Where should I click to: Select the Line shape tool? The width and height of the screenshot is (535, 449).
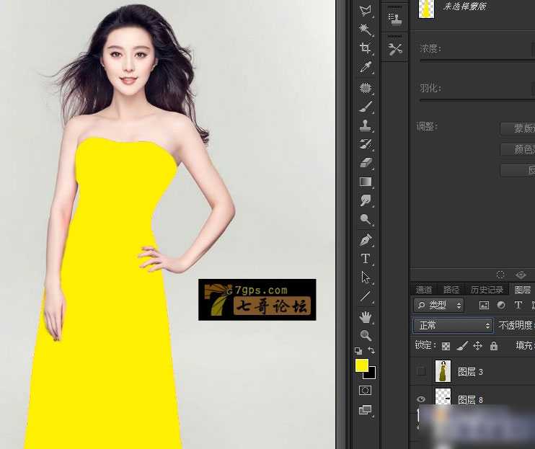[x=366, y=296]
